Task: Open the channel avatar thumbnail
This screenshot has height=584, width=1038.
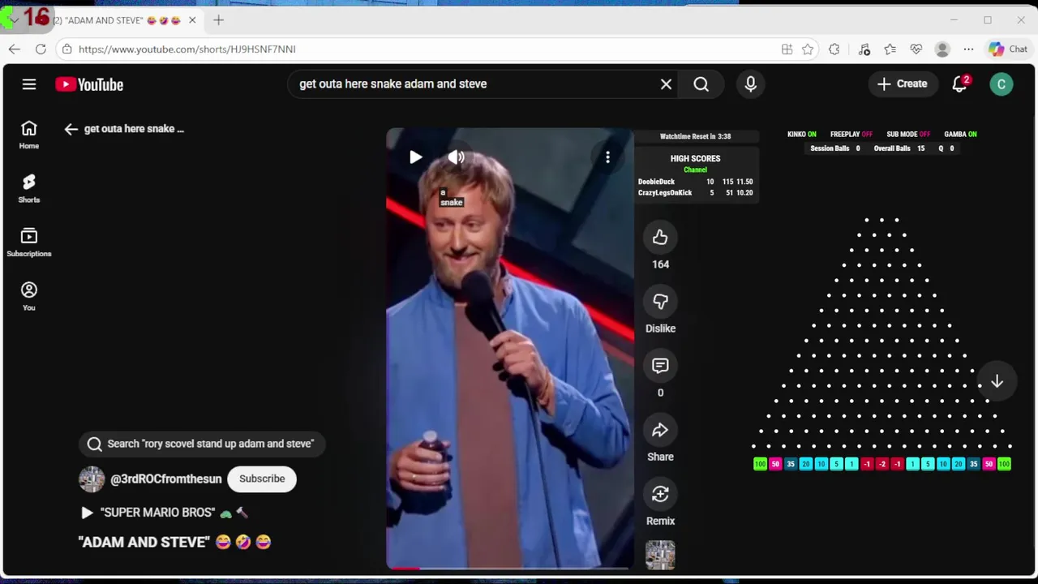Action: [x=92, y=479]
